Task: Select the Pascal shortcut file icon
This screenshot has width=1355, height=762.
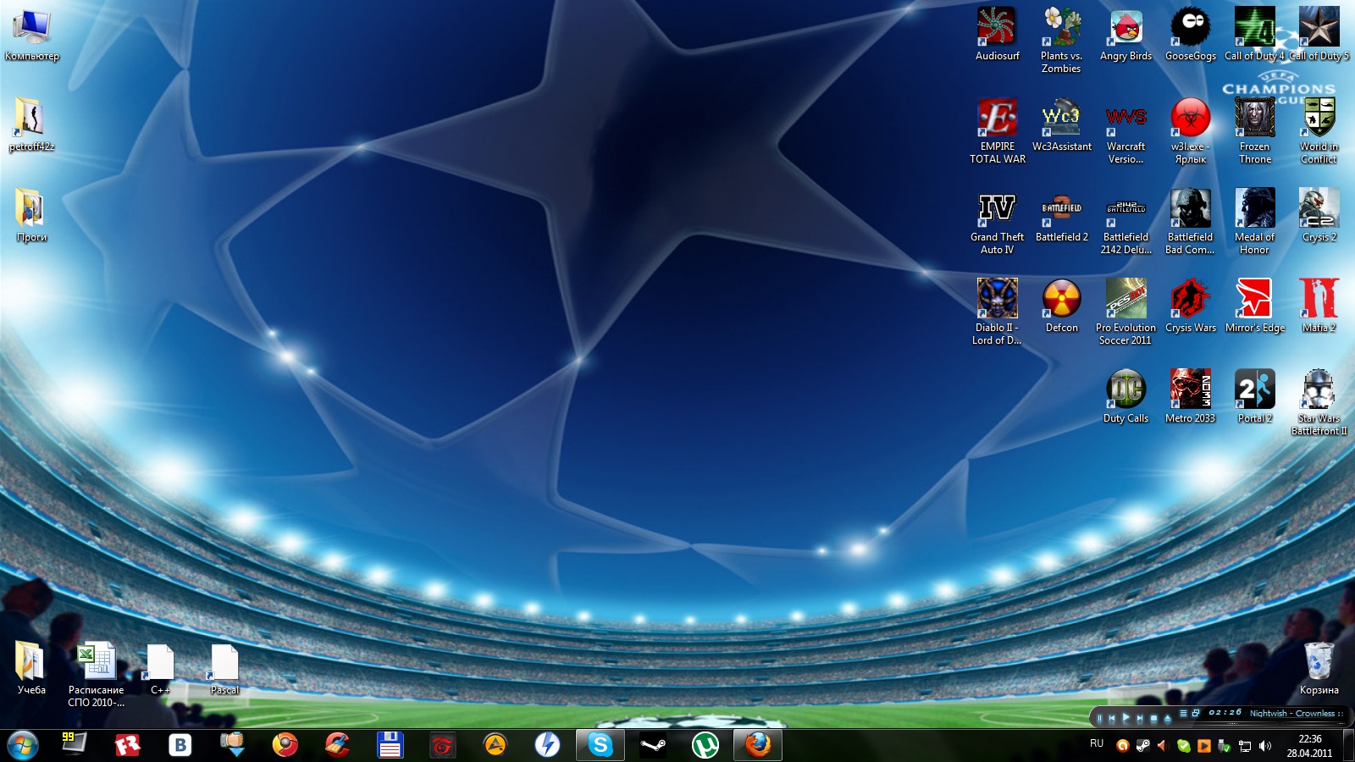Action: coord(224,668)
